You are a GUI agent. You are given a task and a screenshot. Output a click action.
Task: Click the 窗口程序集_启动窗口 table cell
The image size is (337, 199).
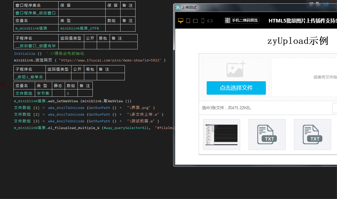[36, 13]
